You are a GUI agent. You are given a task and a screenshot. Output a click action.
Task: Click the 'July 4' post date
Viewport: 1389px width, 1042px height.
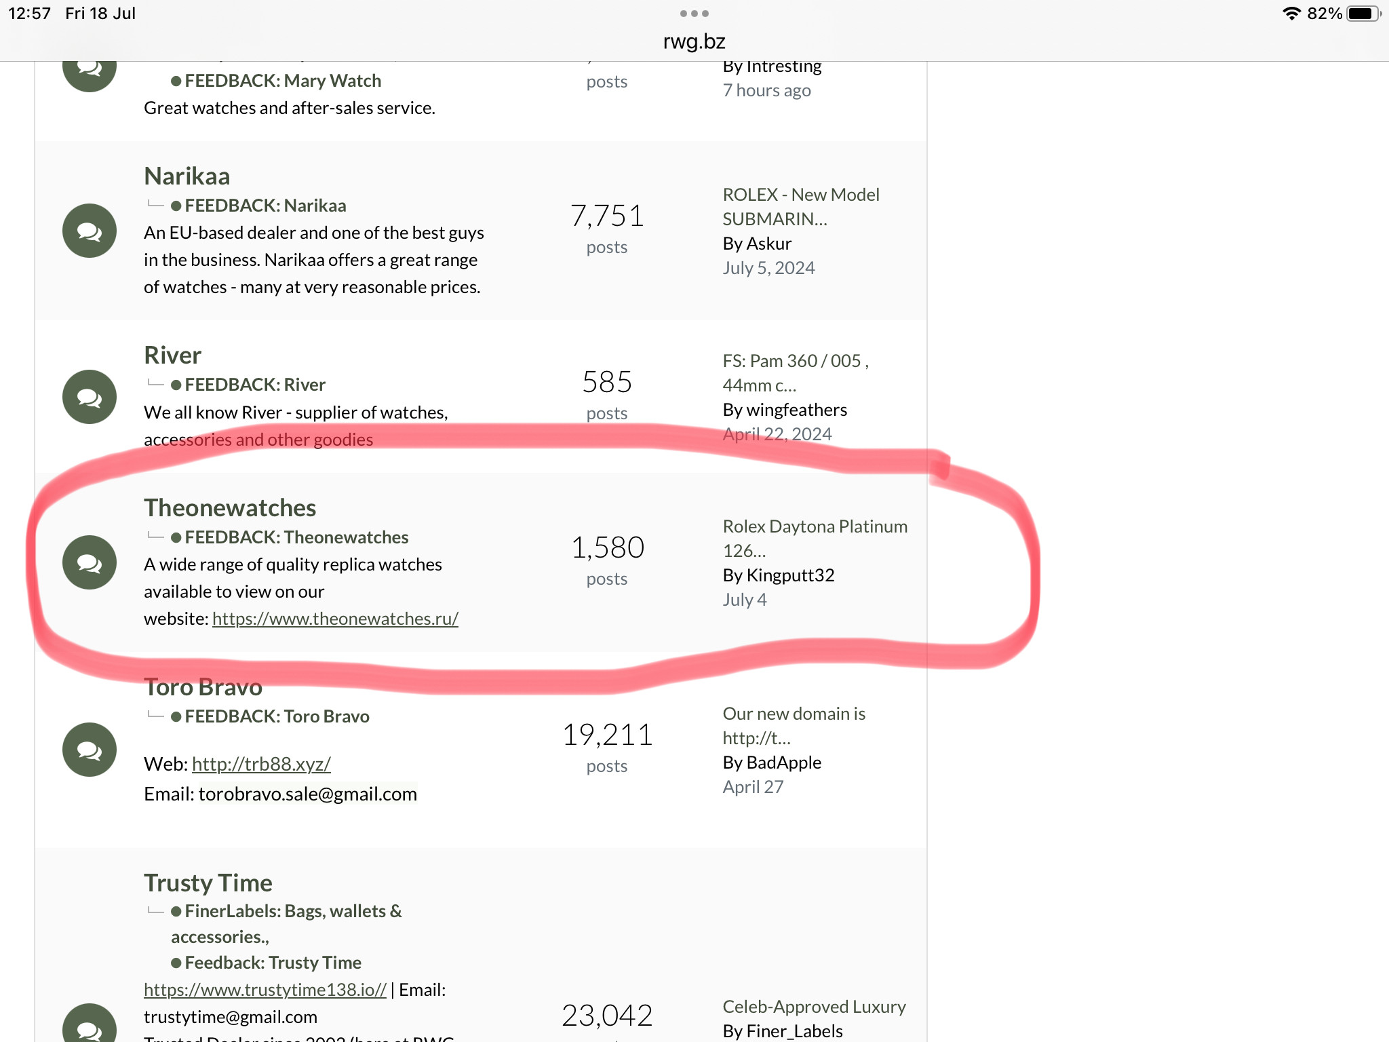[744, 600]
